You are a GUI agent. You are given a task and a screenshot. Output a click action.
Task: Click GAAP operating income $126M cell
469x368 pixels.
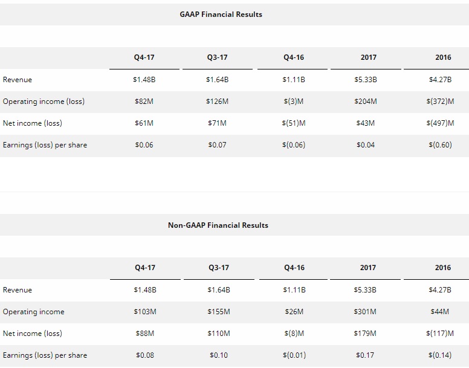[217, 102]
